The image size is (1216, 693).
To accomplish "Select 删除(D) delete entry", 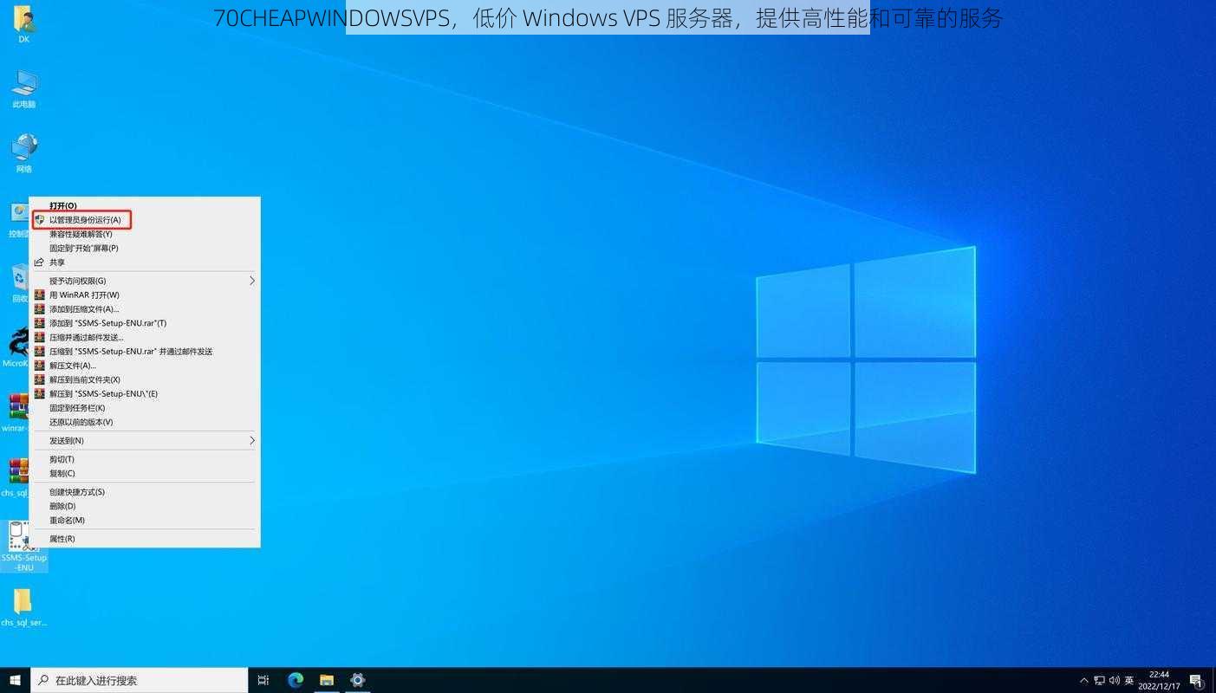I will pos(145,506).
